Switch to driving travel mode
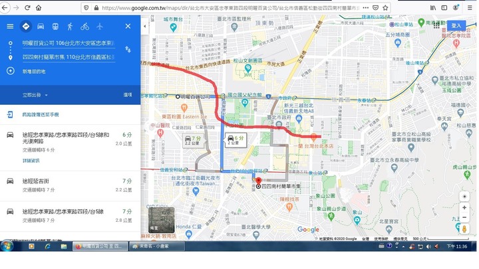The image size is (479, 269). click(x=41, y=27)
